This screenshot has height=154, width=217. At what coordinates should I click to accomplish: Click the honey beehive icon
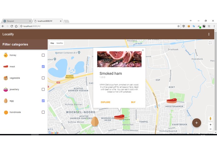pyautogui.click(x=6, y=55)
